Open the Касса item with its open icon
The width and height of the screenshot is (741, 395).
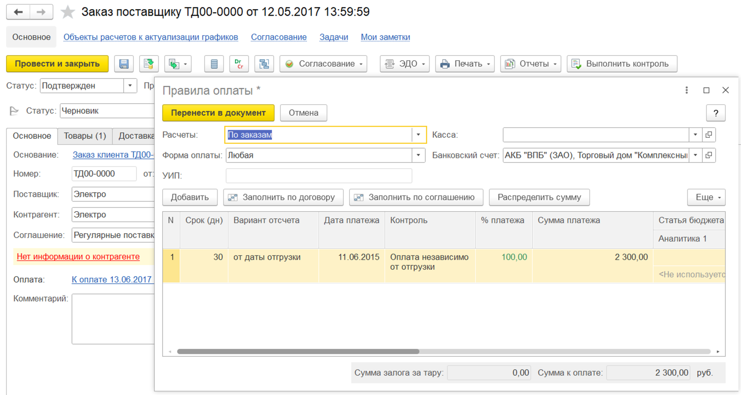[x=709, y=135]
